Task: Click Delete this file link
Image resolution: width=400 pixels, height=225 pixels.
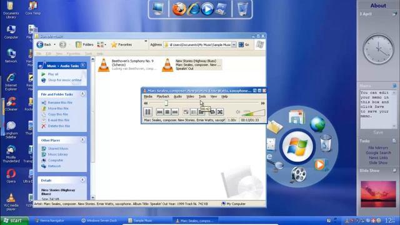Action: point(59,126)
